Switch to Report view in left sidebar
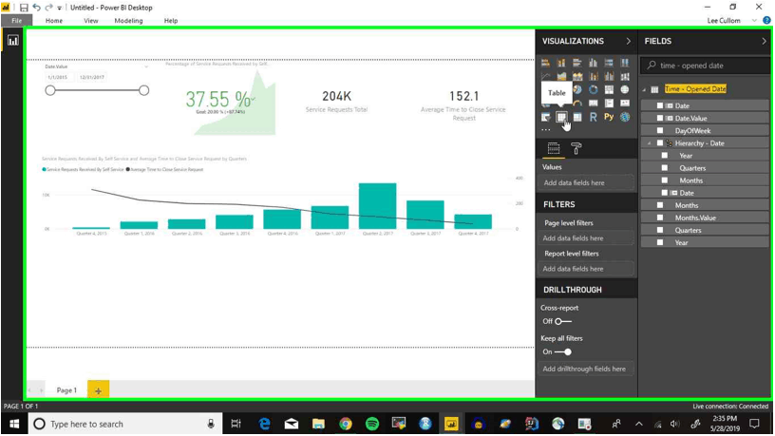 pyautogui.click(x=13, y=41)
